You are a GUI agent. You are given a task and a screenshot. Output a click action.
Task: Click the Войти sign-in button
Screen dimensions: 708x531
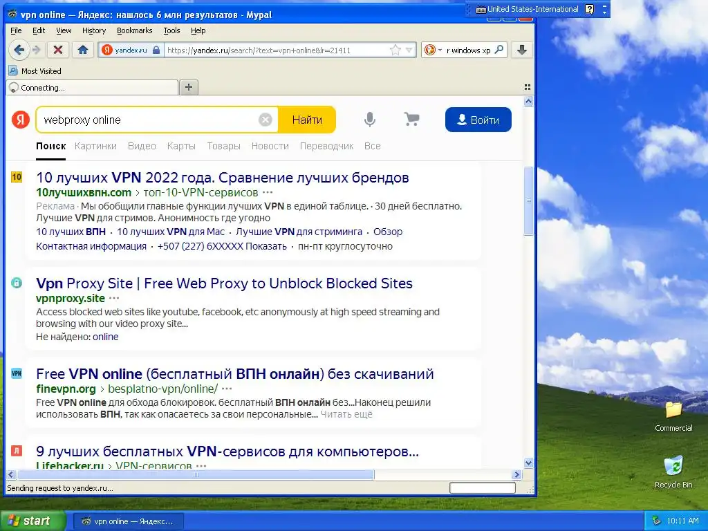pyautogui.click(x=478, y=120)
